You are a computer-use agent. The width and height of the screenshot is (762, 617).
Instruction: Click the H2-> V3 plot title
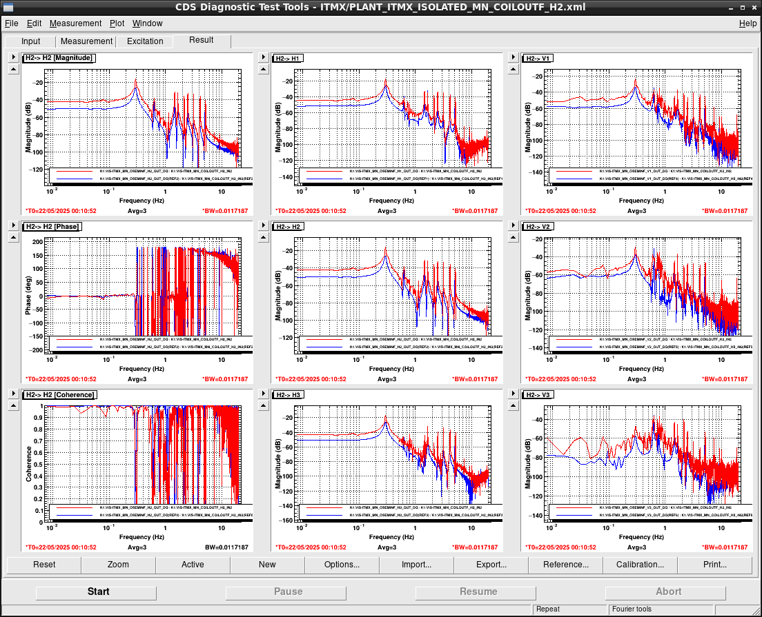pyautogui.click(x=538, y=394)
